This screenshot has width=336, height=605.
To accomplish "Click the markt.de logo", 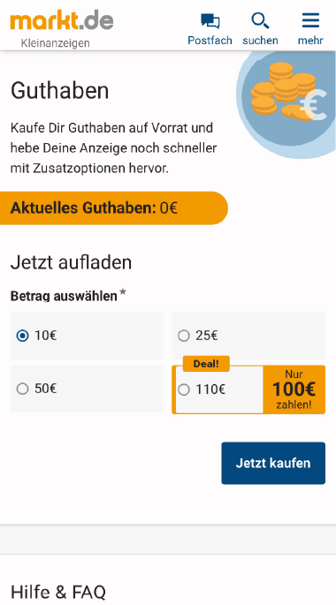I will coord(62,21).
